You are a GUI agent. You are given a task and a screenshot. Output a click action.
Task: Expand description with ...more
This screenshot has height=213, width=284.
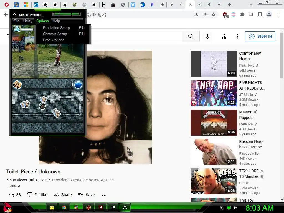click(x=14, y=186)
